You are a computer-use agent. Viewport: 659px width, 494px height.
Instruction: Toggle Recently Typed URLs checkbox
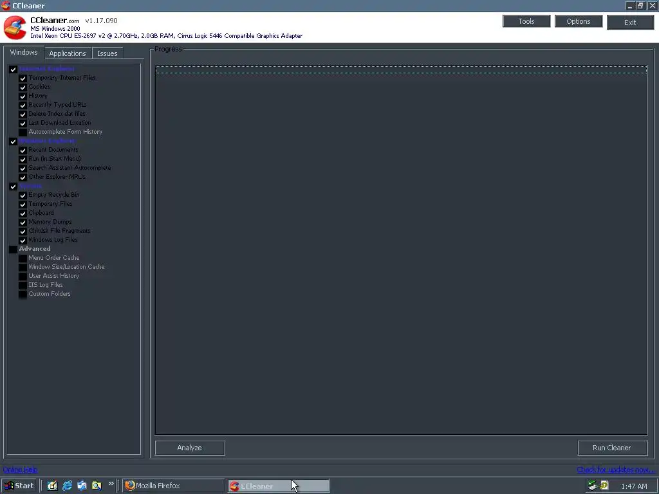23,105
